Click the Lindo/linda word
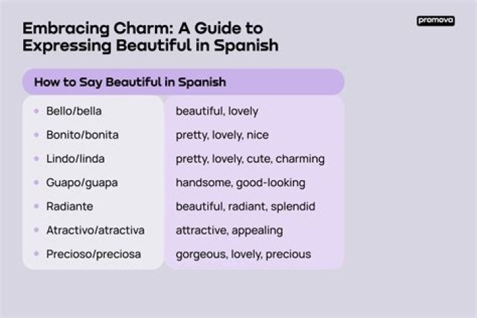The width and height of the screenshot is (477, 318). coord(75,159)
